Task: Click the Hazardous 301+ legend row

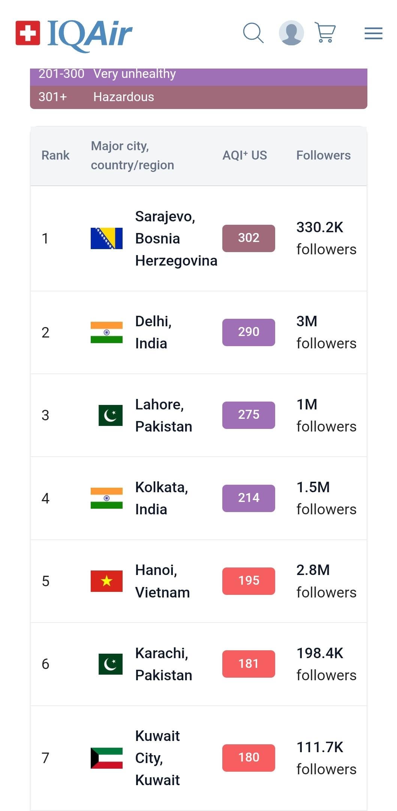Action: tap(198, 97)
